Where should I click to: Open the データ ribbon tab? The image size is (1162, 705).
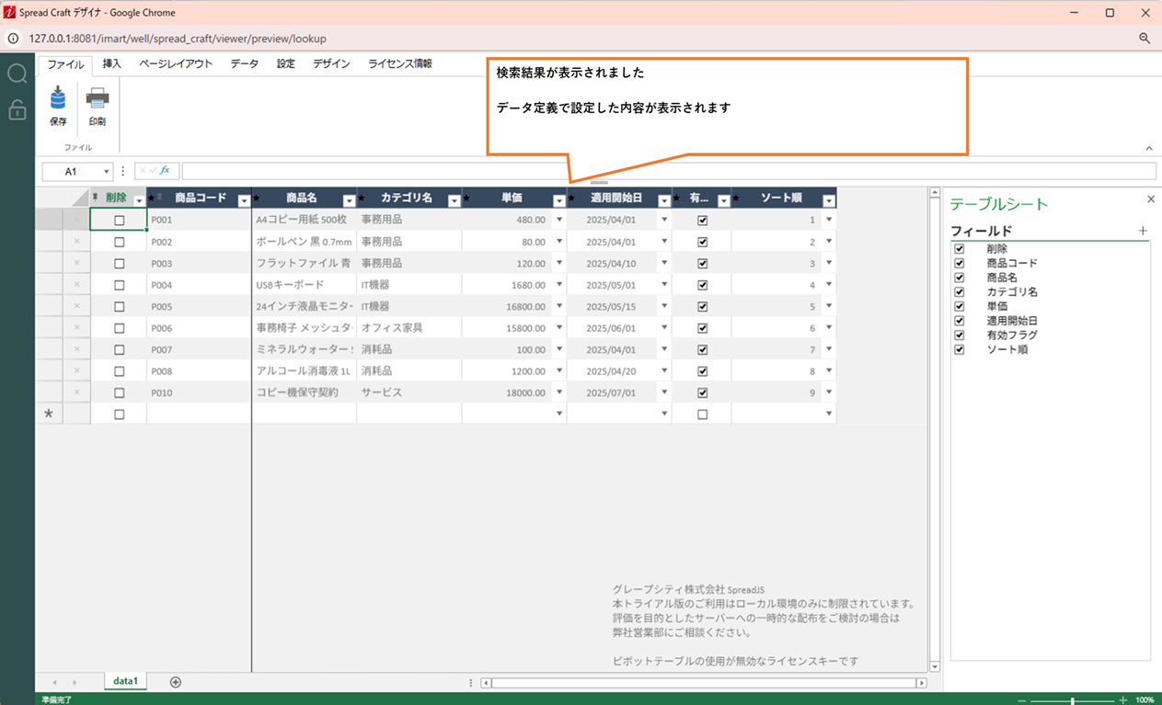[x=244, y=64]
